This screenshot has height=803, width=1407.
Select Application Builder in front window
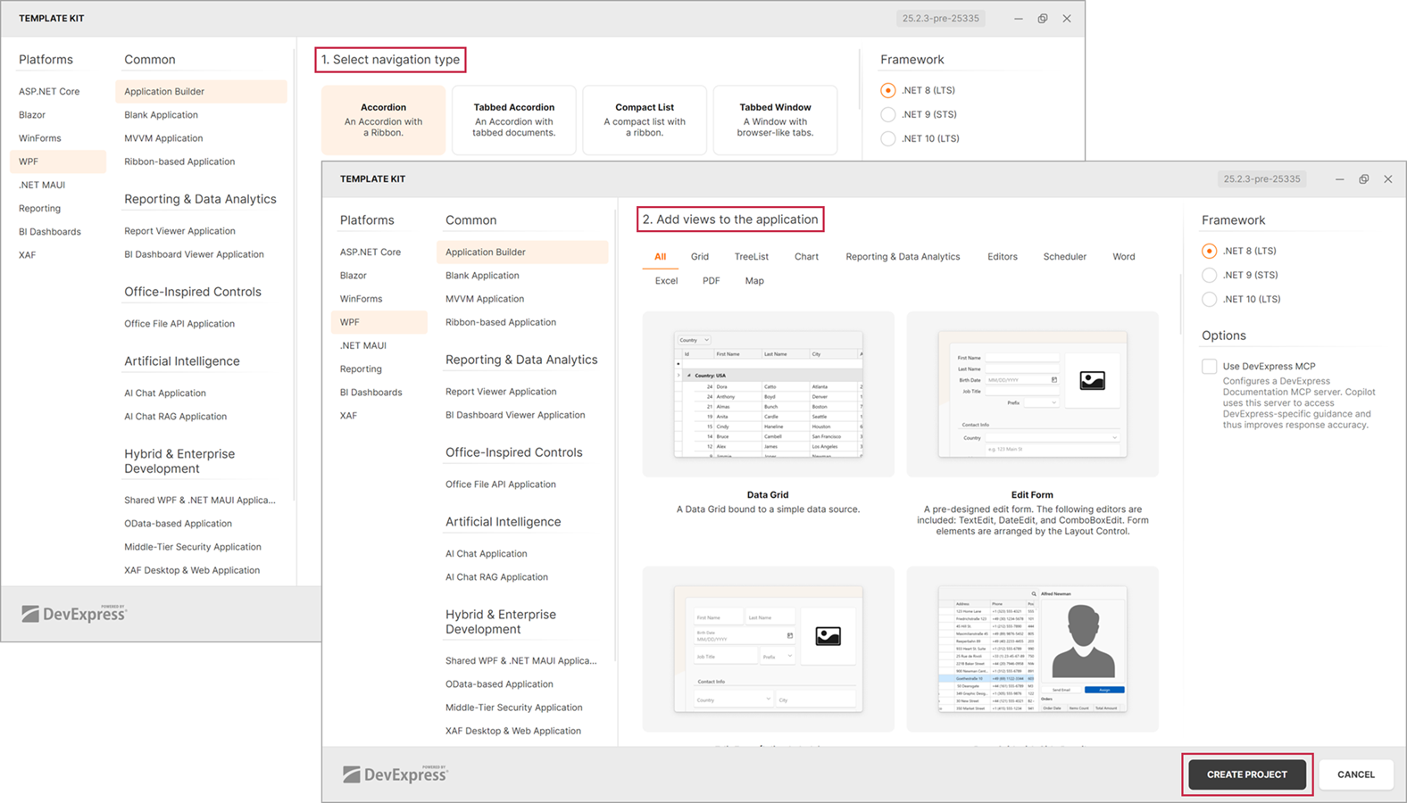tap(522, 252)
